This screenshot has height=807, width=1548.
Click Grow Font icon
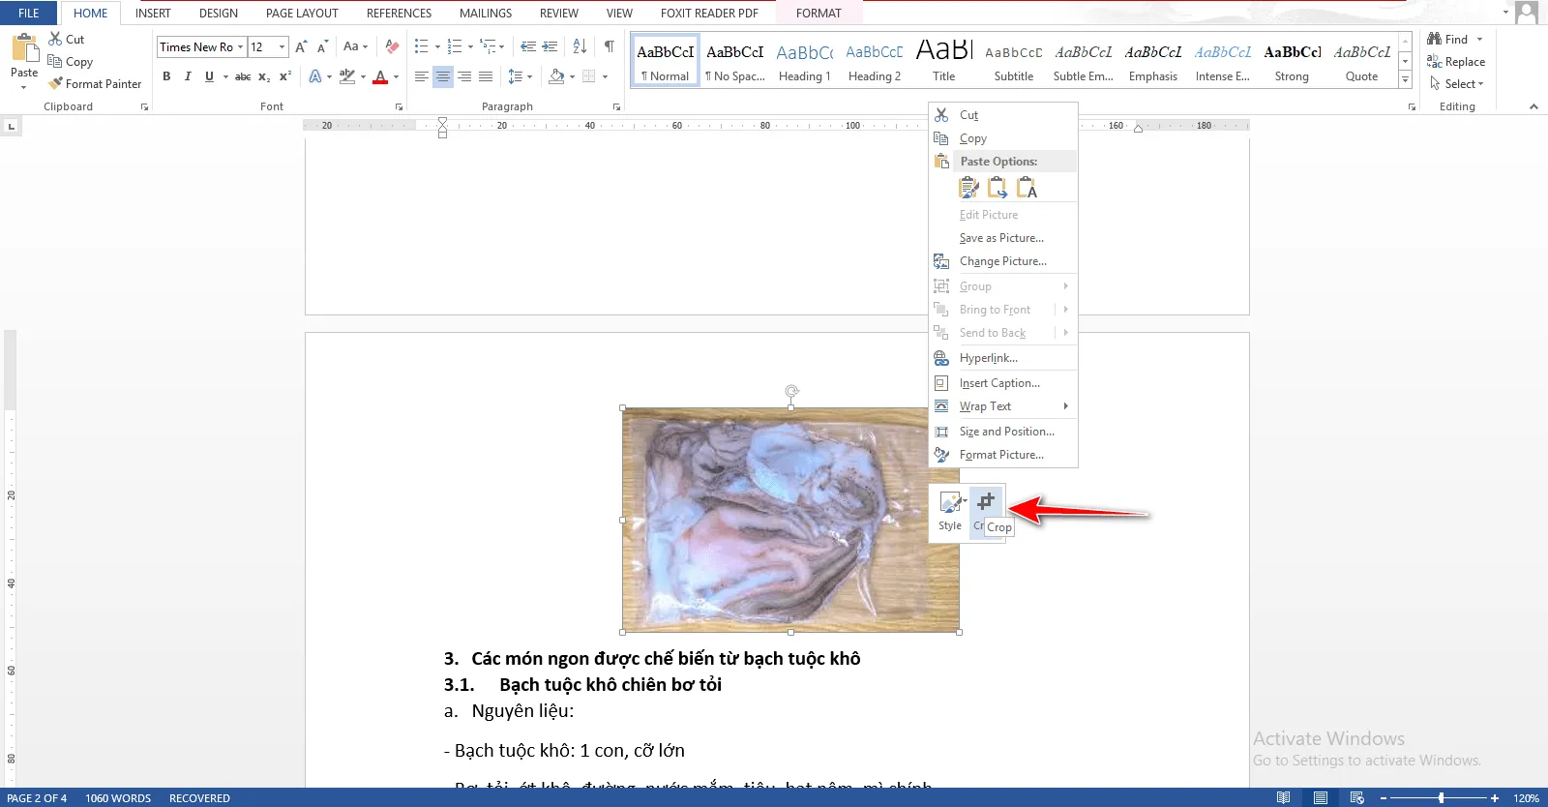click(x=301, y=46)
